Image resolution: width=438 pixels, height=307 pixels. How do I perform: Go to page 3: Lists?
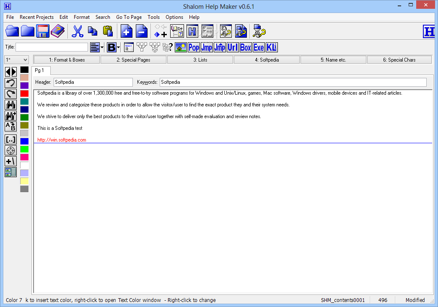tap(200, 60)
